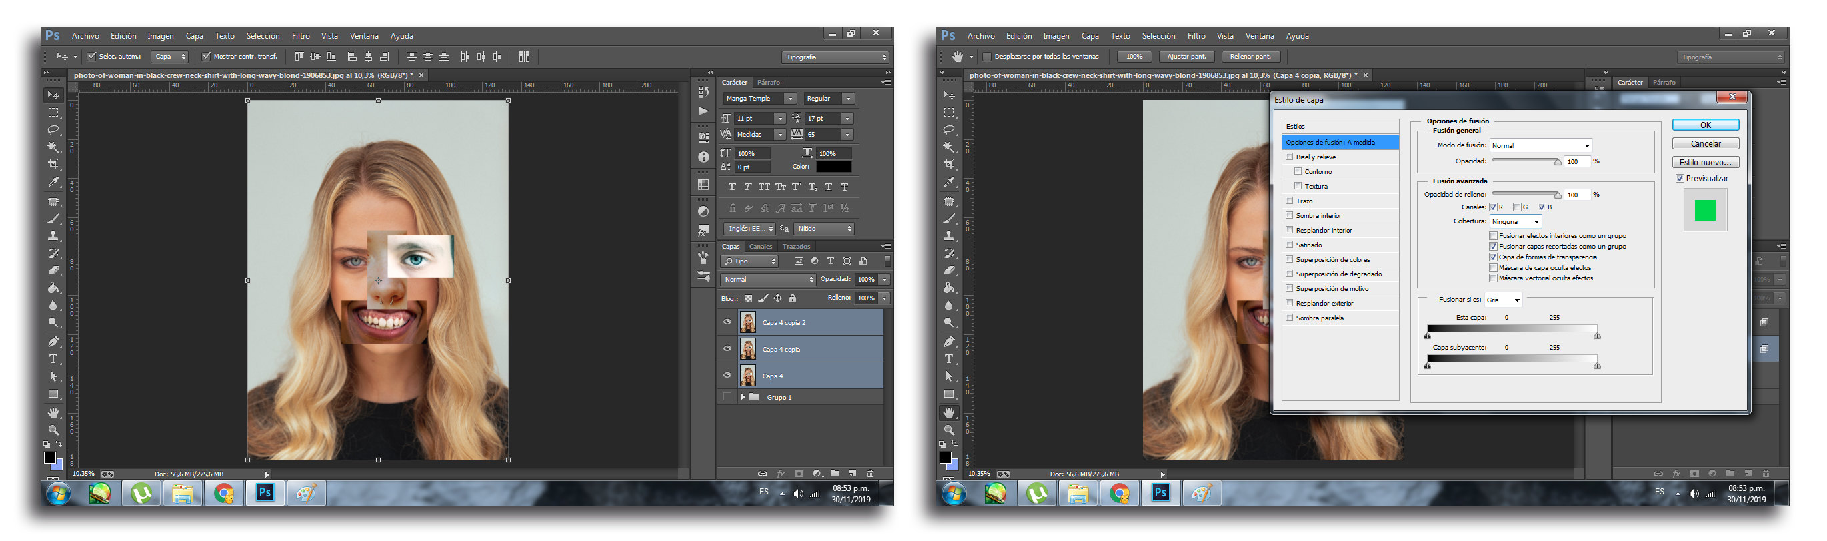Add a layer mask from the Capas panel footer
The width and height of the screenshot is (1827, 541).
pyautogui.click(x=799, y=474)
